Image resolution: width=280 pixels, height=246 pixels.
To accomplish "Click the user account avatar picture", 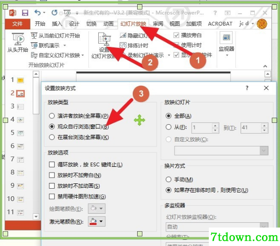I will coord(262,24).
